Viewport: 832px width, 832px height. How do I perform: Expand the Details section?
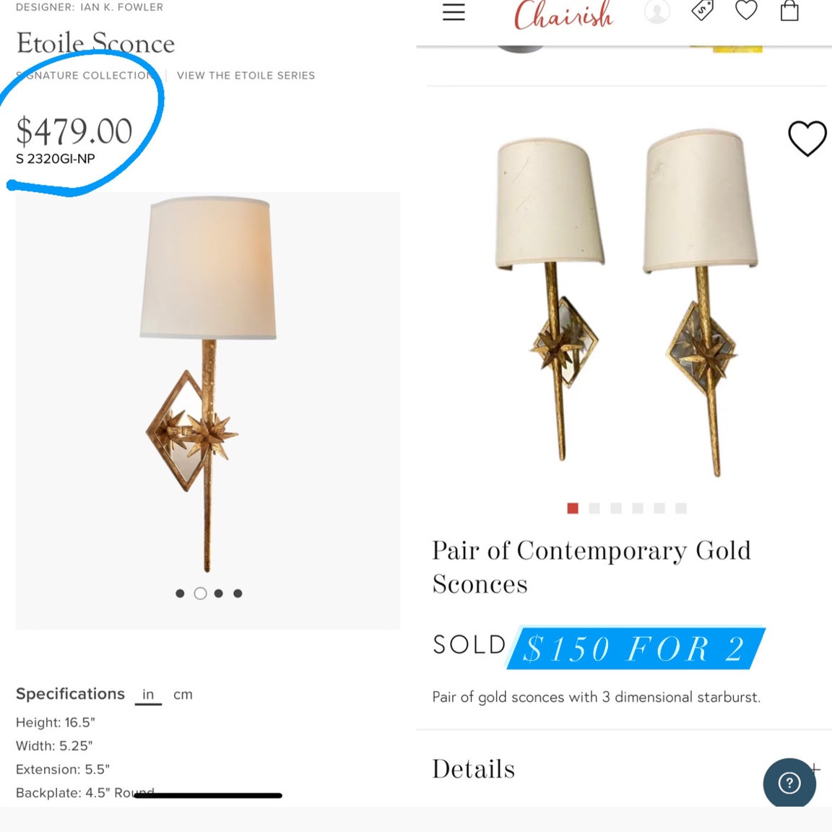pyautogui.click(x=473, y=768)
